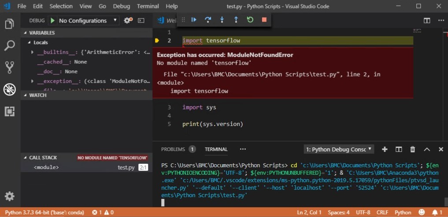This screenshot has width=448, height=217.
Task: Open launch.json configuration gear icon
Action: [128, 20]
